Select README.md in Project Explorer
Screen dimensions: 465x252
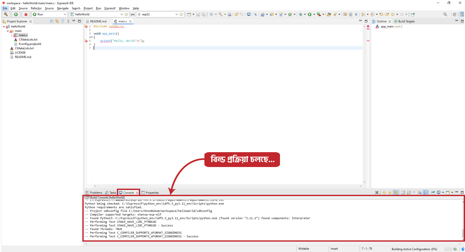(23, 57)
